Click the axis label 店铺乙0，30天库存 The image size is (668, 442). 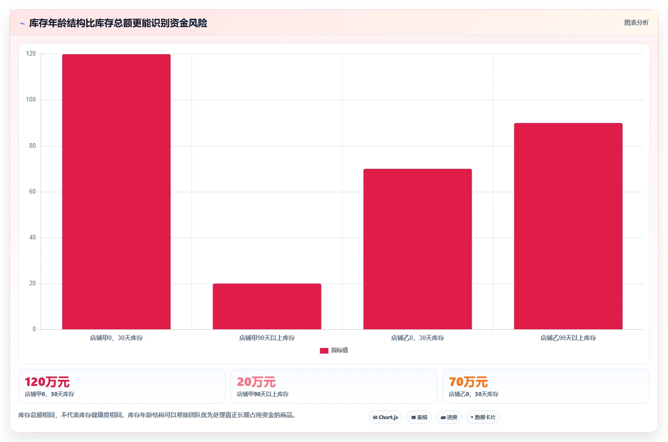click(417, 338)
